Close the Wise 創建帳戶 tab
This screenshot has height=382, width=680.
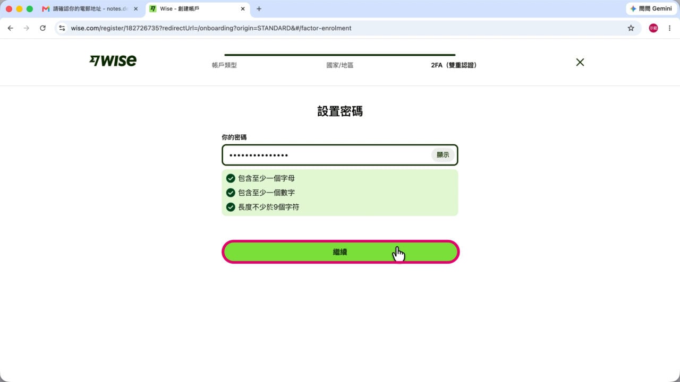(243, 9)
